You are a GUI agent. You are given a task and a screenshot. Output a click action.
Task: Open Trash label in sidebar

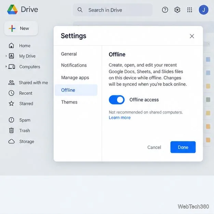click(x=24, y=131)
